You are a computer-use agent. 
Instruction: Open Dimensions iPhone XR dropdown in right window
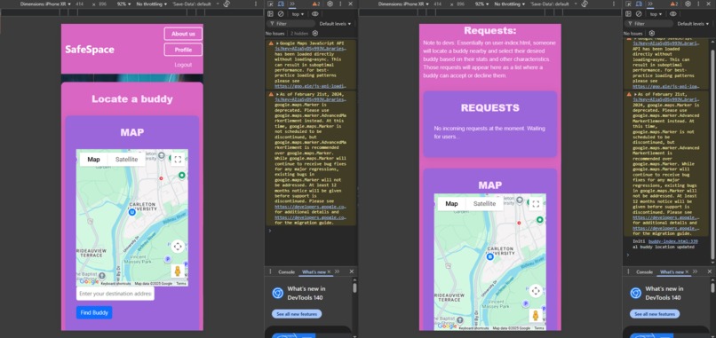point(403,4)
